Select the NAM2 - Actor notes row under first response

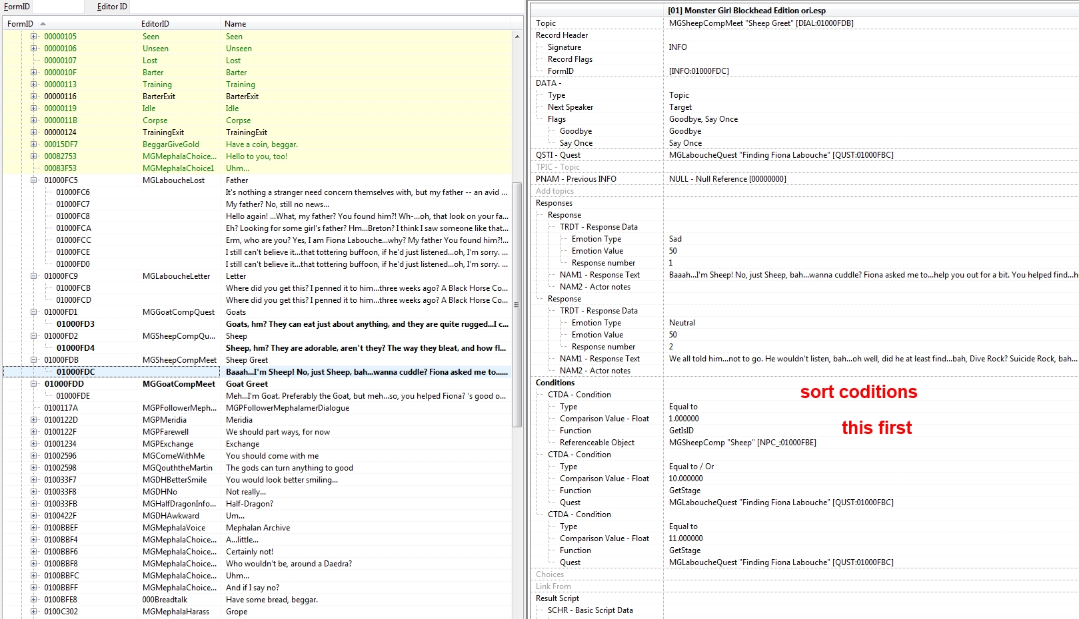804,287
